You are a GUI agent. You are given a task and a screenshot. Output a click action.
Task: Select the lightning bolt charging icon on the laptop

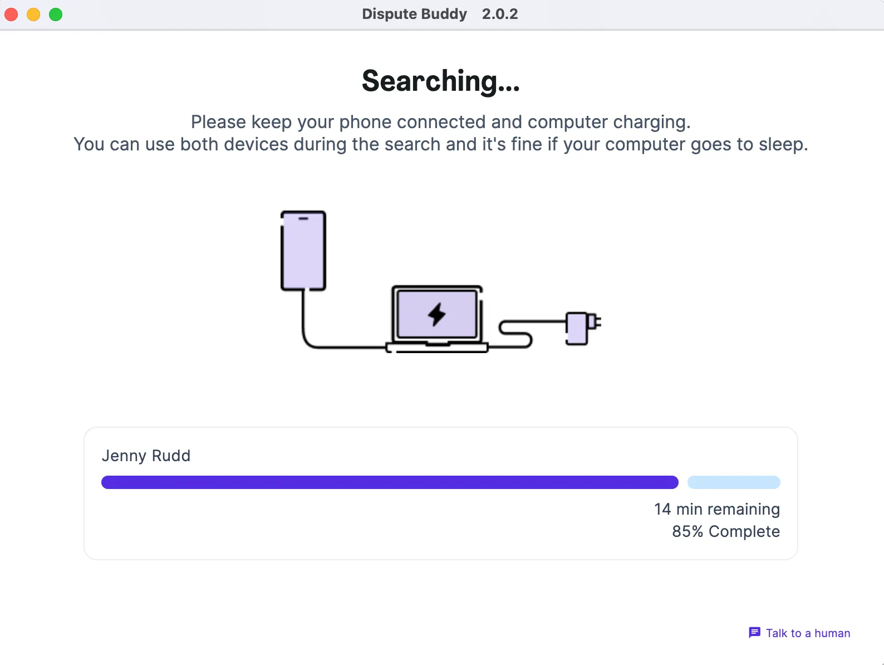[x=437, y=315]
